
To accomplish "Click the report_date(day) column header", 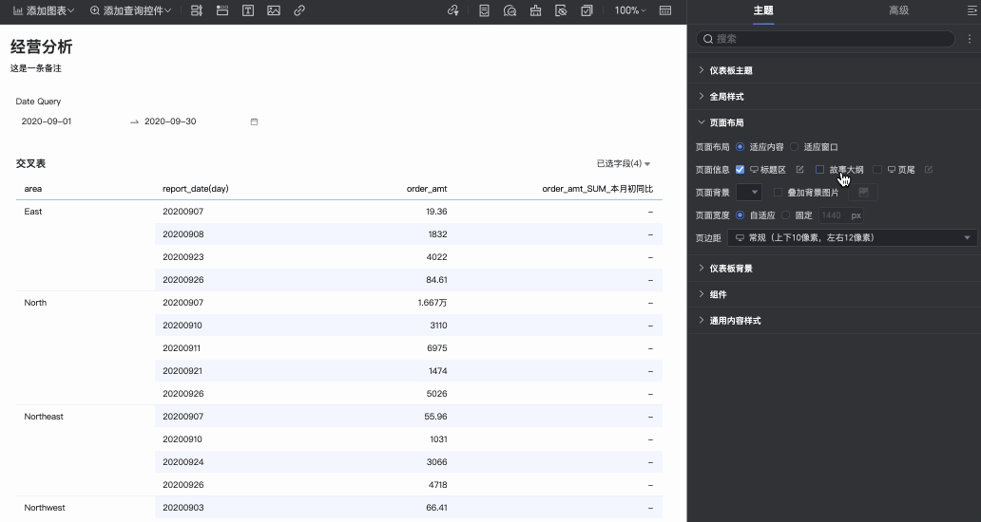I will click(196, 189).
